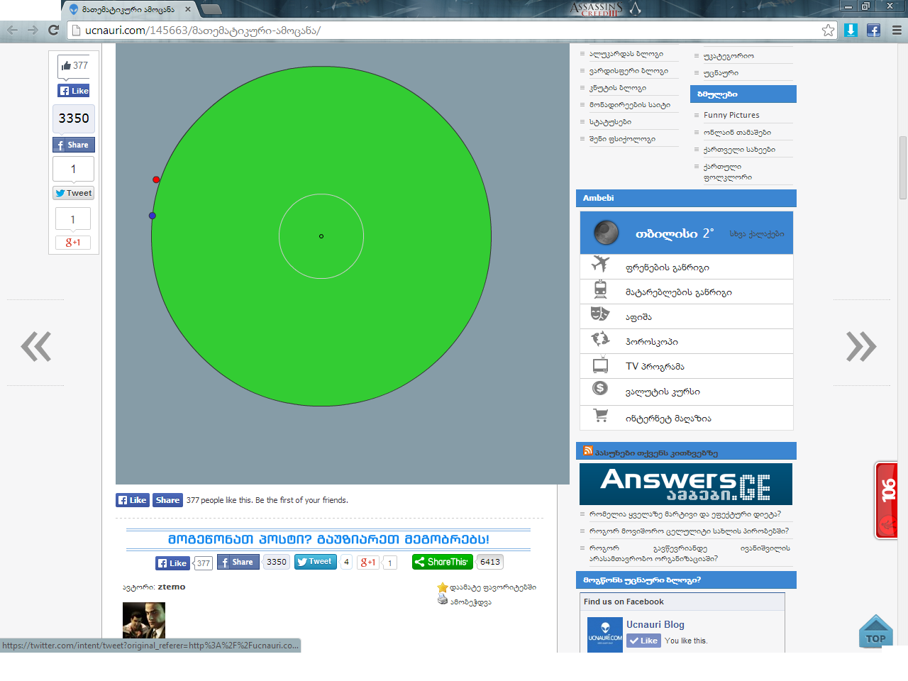Open the shopping cart internet shop icon
This screenshot has width=908, height=681.
(x=600, y=416)
